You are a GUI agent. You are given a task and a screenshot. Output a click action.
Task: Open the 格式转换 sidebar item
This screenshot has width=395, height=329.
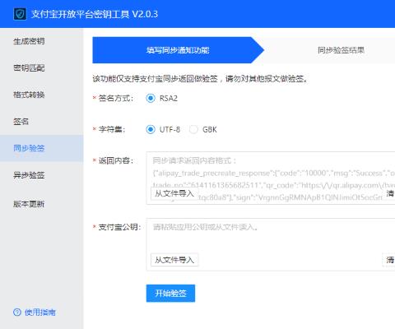click(x=29, y=95)
